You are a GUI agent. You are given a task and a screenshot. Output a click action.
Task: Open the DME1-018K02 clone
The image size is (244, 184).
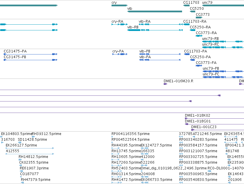(214, 118)
